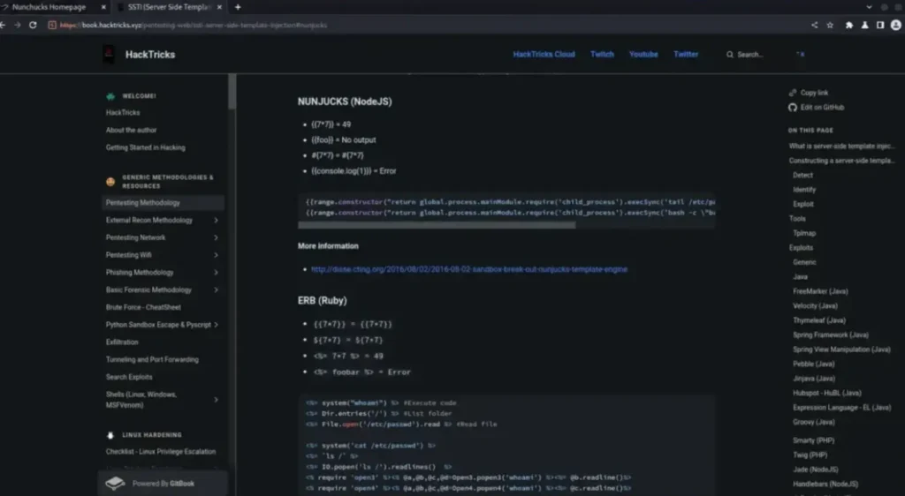Expand External Recon Methodology section
This screenshot has width=905, height=496.
point(217,221)
